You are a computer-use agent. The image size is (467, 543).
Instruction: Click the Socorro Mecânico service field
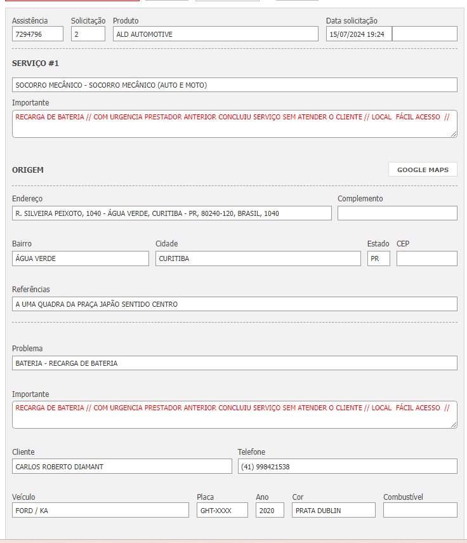pyautogui.click(x=234, y=85)
